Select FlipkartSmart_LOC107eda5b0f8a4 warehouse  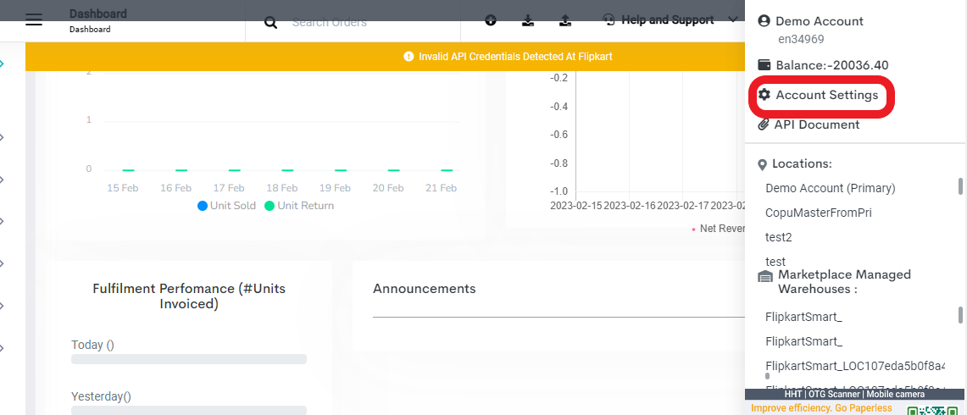855,366
